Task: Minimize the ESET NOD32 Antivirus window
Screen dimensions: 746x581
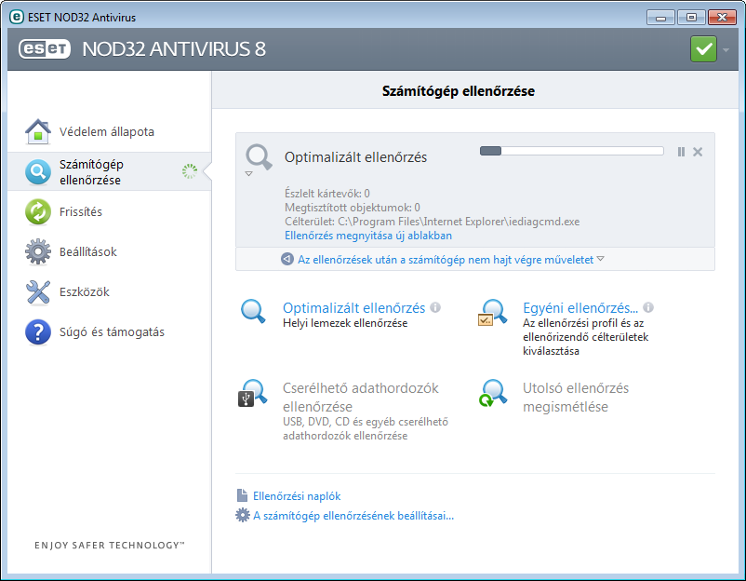Action: pyautogui.click(x=660, y=18)
